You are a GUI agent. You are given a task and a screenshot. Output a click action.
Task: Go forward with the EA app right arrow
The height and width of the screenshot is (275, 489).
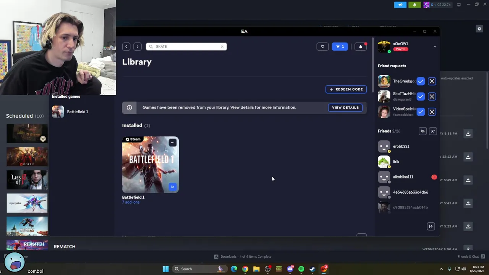pos(138,47)
